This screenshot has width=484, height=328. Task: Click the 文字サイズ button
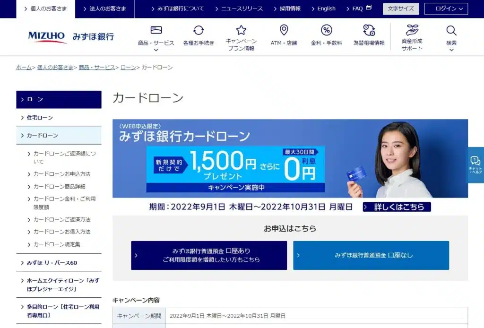401,9
